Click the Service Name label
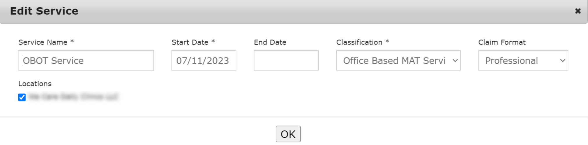The width and height of the screenshot is (588, 145). click(43, 42)
